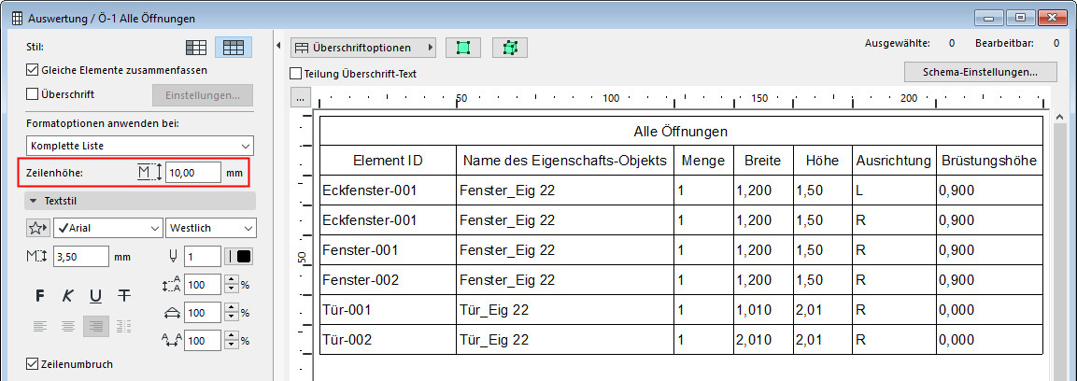Open the Westlich script dropdown
This screenshot has width=1077, height=381.
211,229
